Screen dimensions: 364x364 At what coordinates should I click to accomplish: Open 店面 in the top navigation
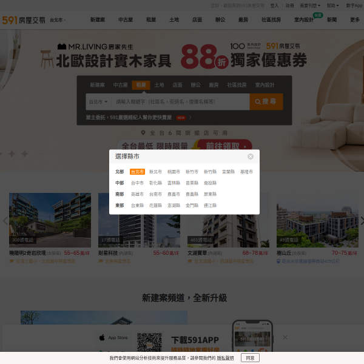click(197, 20)
